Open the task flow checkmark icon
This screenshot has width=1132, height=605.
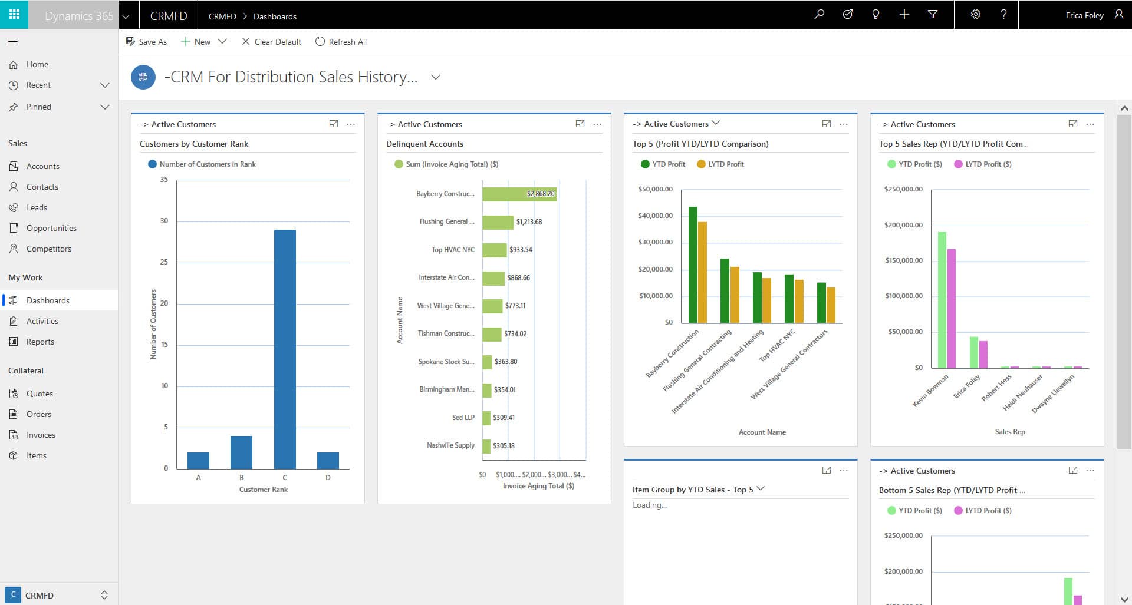pyautogui.click(x=848, y=14)
